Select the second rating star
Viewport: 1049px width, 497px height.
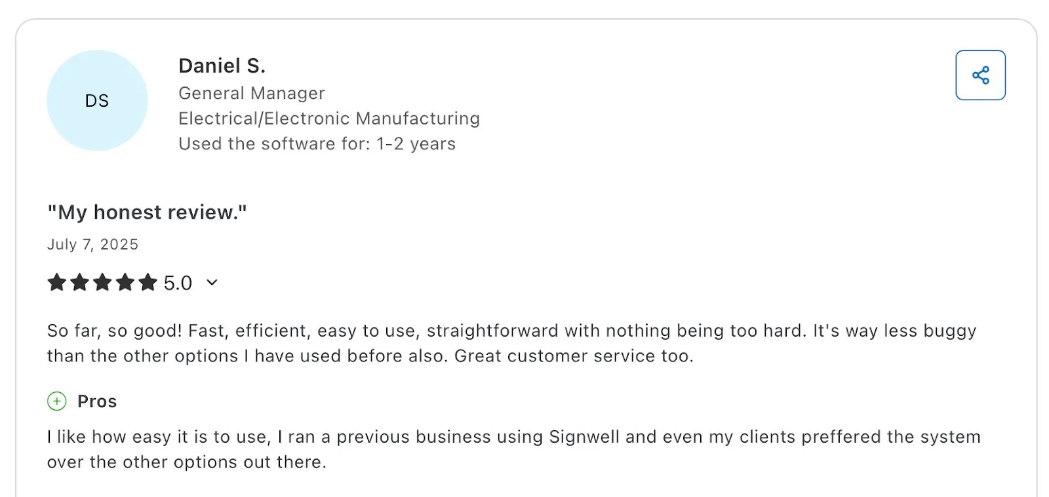pos(79,282)
